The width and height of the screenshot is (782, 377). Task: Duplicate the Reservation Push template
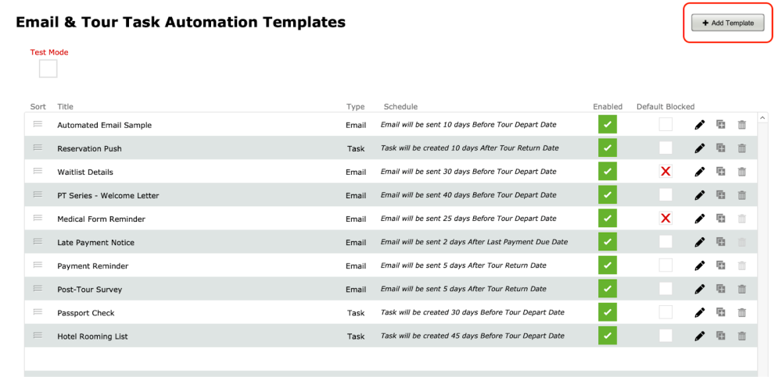(x=721, y=148)
